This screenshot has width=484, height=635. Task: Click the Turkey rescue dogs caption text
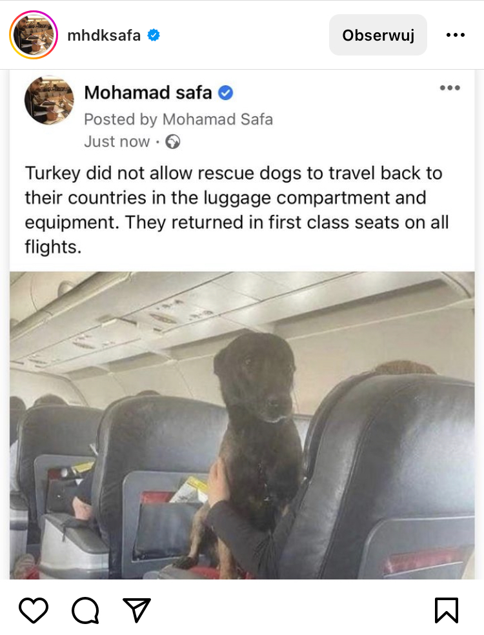tap(237, 210)
